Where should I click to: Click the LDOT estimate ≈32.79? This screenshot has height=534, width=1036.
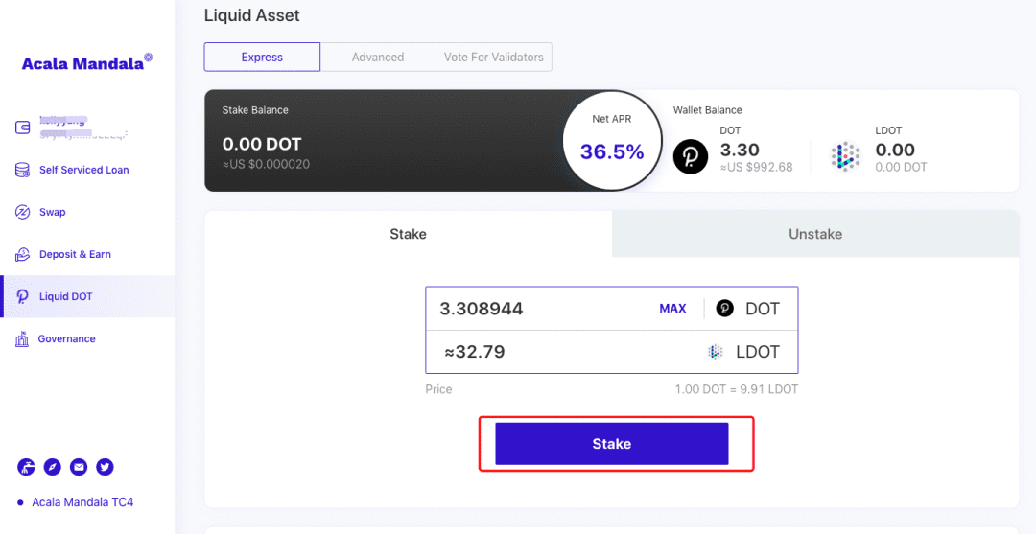(x=475, y=352)
